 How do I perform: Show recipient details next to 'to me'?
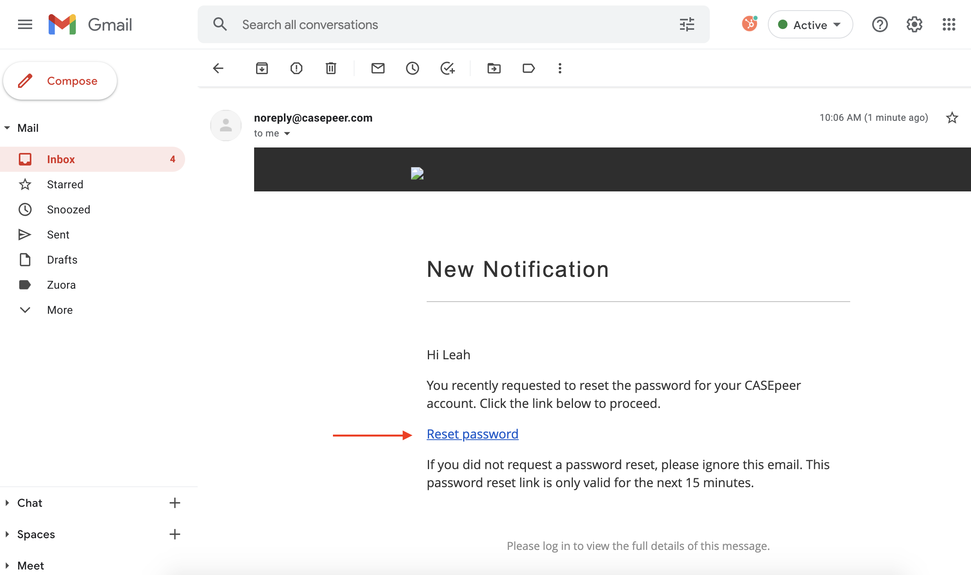click(x=287, y=134)
